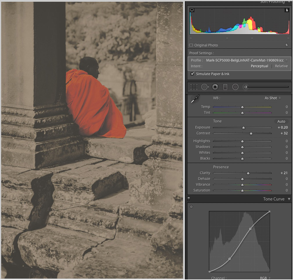Activate the Spot Removal tool
Viewport: 293px width, 280px height.
[205, 87]
